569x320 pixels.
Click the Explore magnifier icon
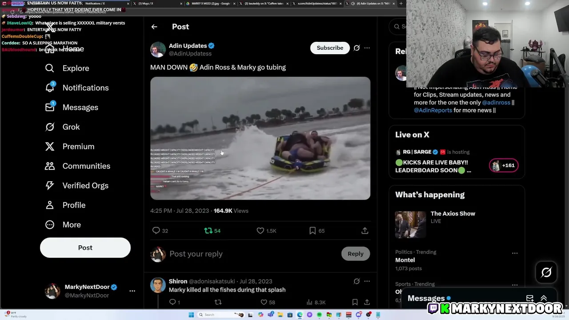pyautogui.click(x=50, y=68)
